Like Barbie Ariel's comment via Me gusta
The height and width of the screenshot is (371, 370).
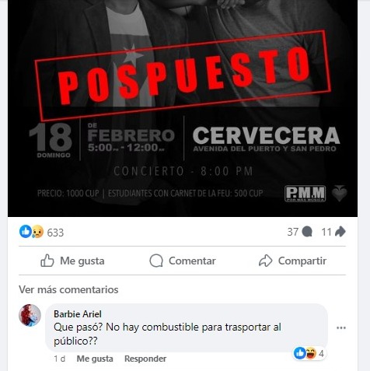pyautogui.click(x=95, y=359)
